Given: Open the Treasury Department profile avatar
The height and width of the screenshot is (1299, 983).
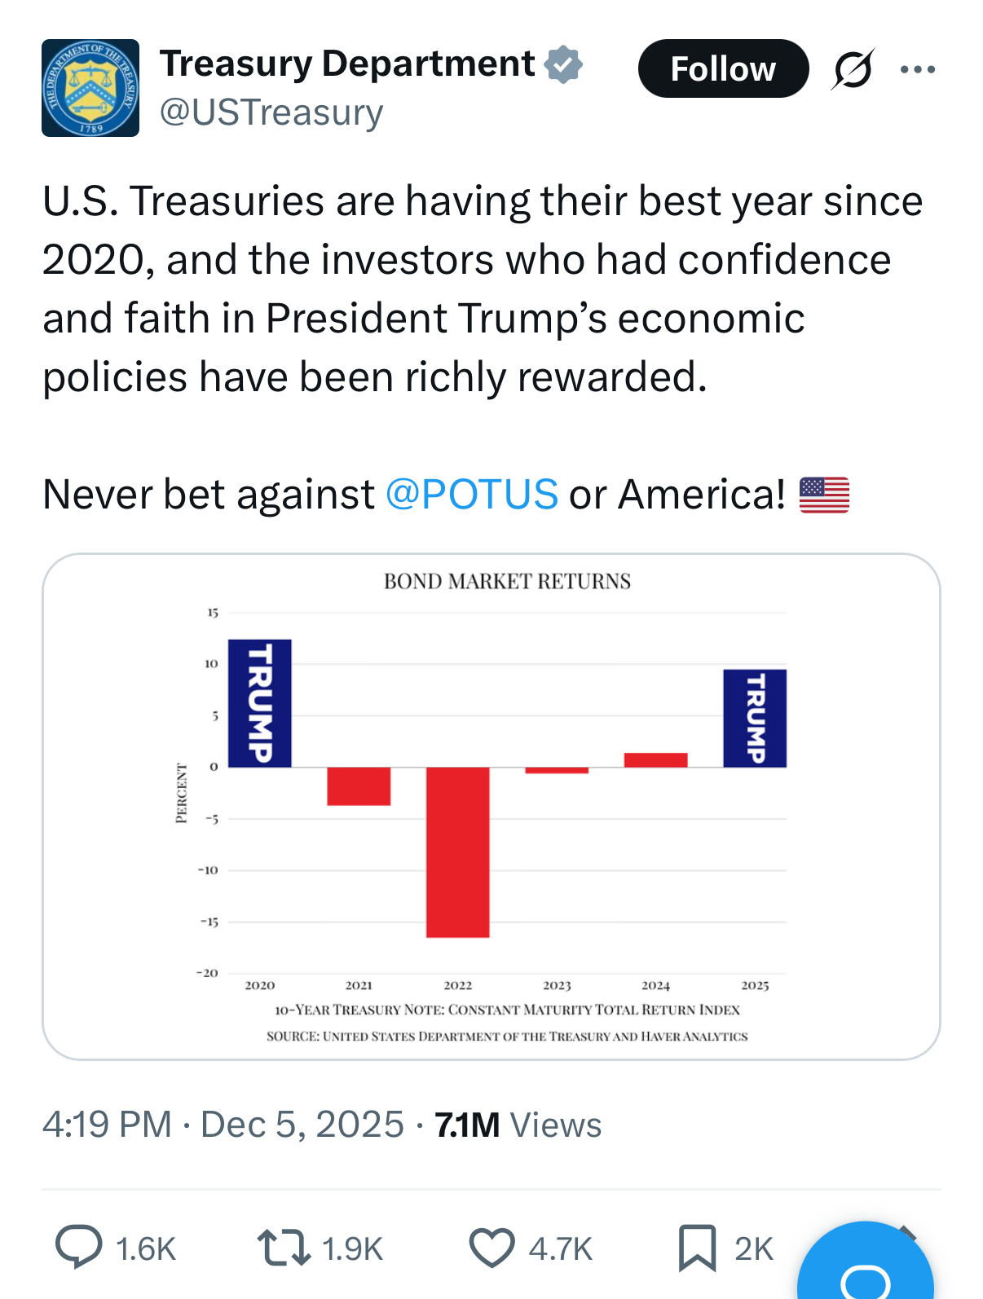Looking at the screenshot, I should (90, 88).
